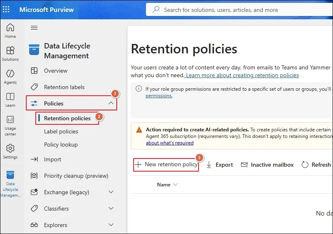This screenshot has width=333, height=234.
Task: Open Usage center icon
Action: click(x=10, y=119)
